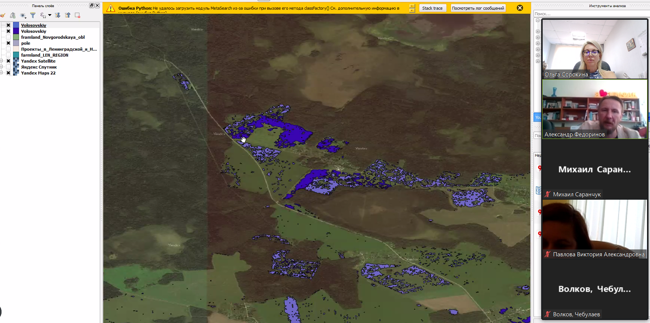Image resolution: width=650 pixels, height=323 pixels.
Task: Open dropdown arrow next to expression filter
Action: (50, 15)
